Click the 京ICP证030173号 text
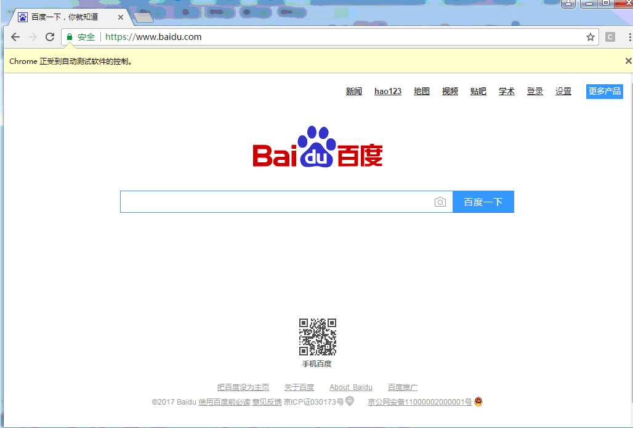Viewport: 633px width, 428px height. point(313,402)
